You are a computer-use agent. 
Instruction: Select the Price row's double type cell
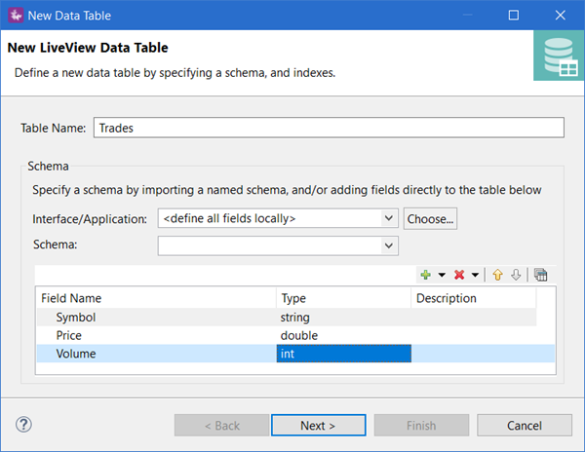[x=298, y=336]
